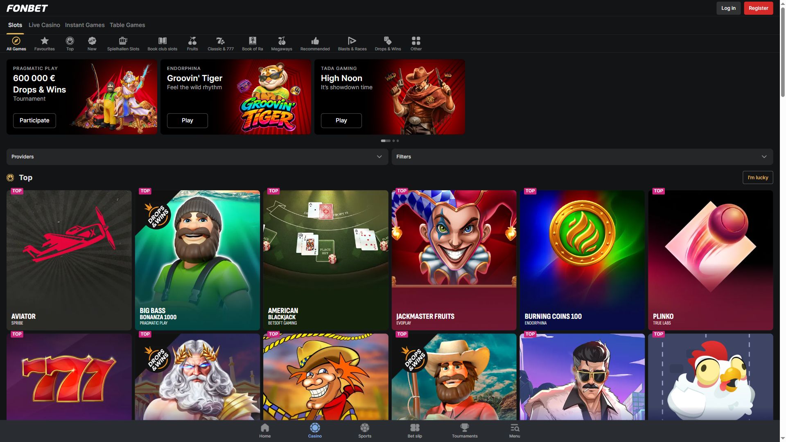
Task: Click the I'm lucky button
Action: click(x=758, y=178)
